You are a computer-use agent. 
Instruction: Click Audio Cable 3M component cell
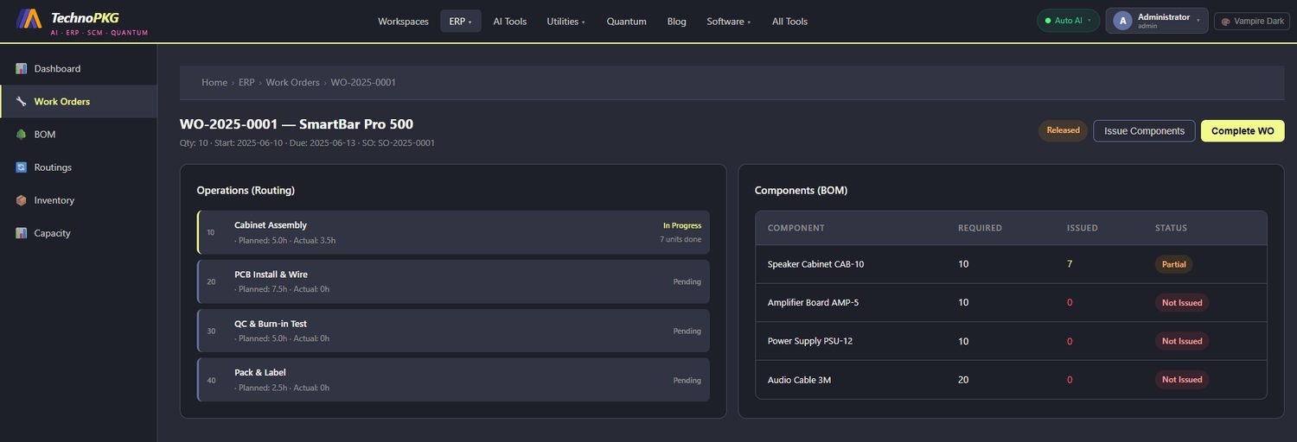coord(799,380)
